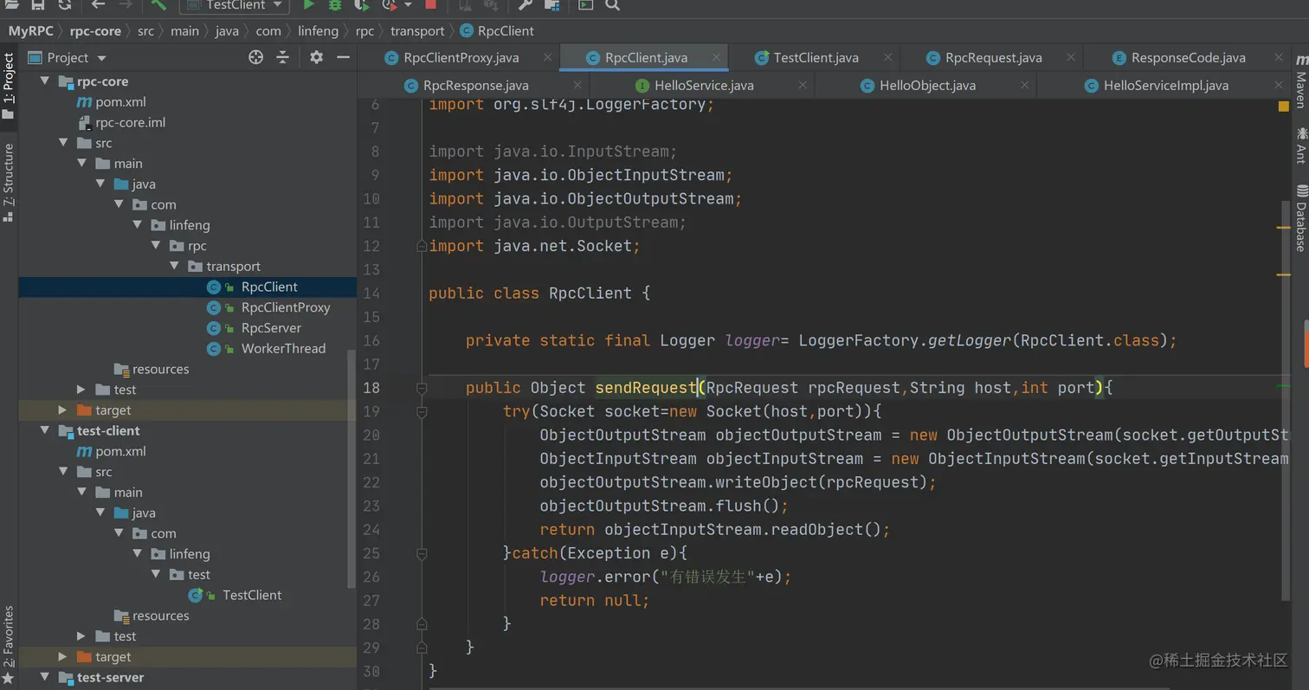Screen dimensions: 1309x690
Task: Expand the target folder under rpc-core
Action: click(x=62, y=410)
